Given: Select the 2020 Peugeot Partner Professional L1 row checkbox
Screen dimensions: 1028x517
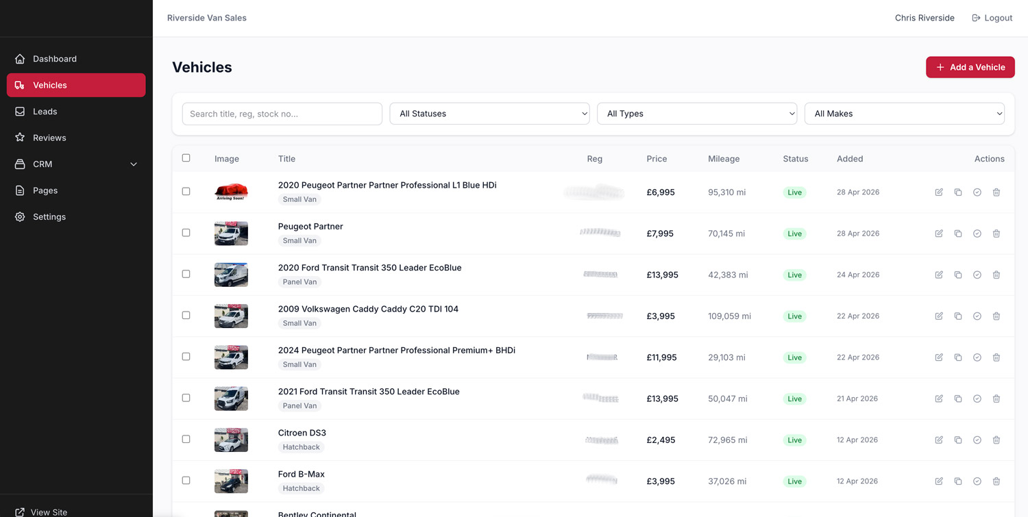Looking at the screenshot, I should 186,192.
